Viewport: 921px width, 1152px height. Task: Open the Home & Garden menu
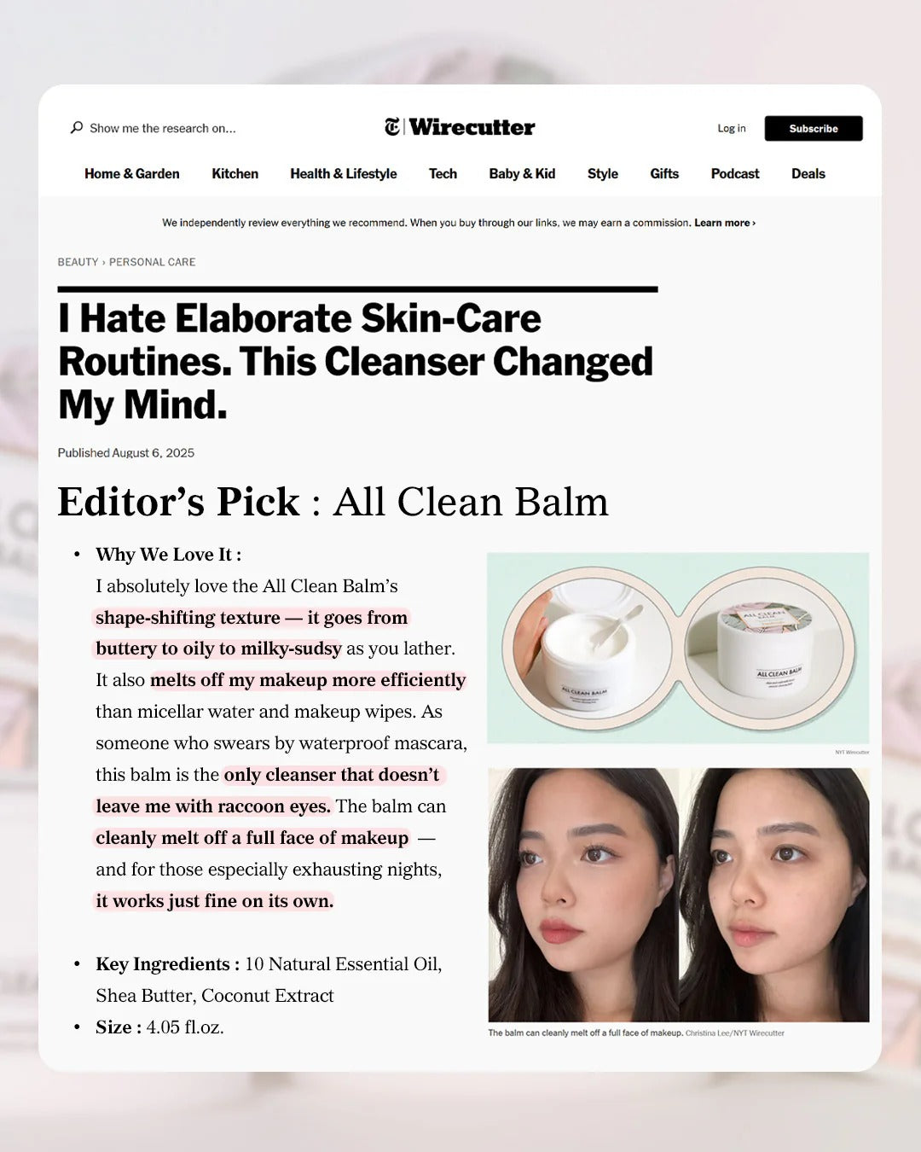pos(132,173)
